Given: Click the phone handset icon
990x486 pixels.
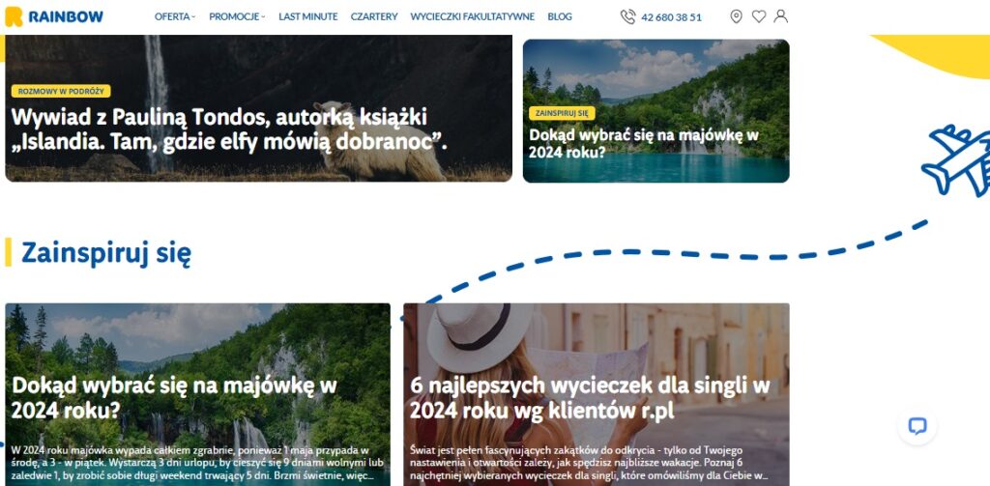Looking at the screenshot, I should point(627,17).
